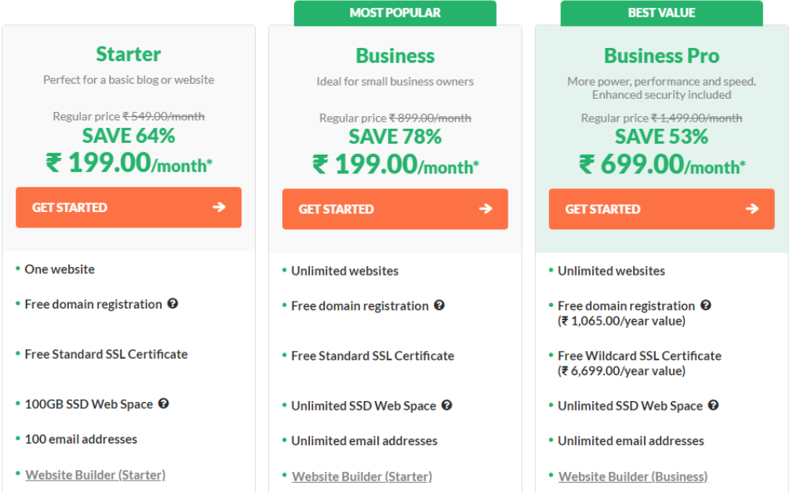This screenshot has width=804, height=493.
Task: Click help icon next to 100GB SSD Web Space
Action: [164, 404]
